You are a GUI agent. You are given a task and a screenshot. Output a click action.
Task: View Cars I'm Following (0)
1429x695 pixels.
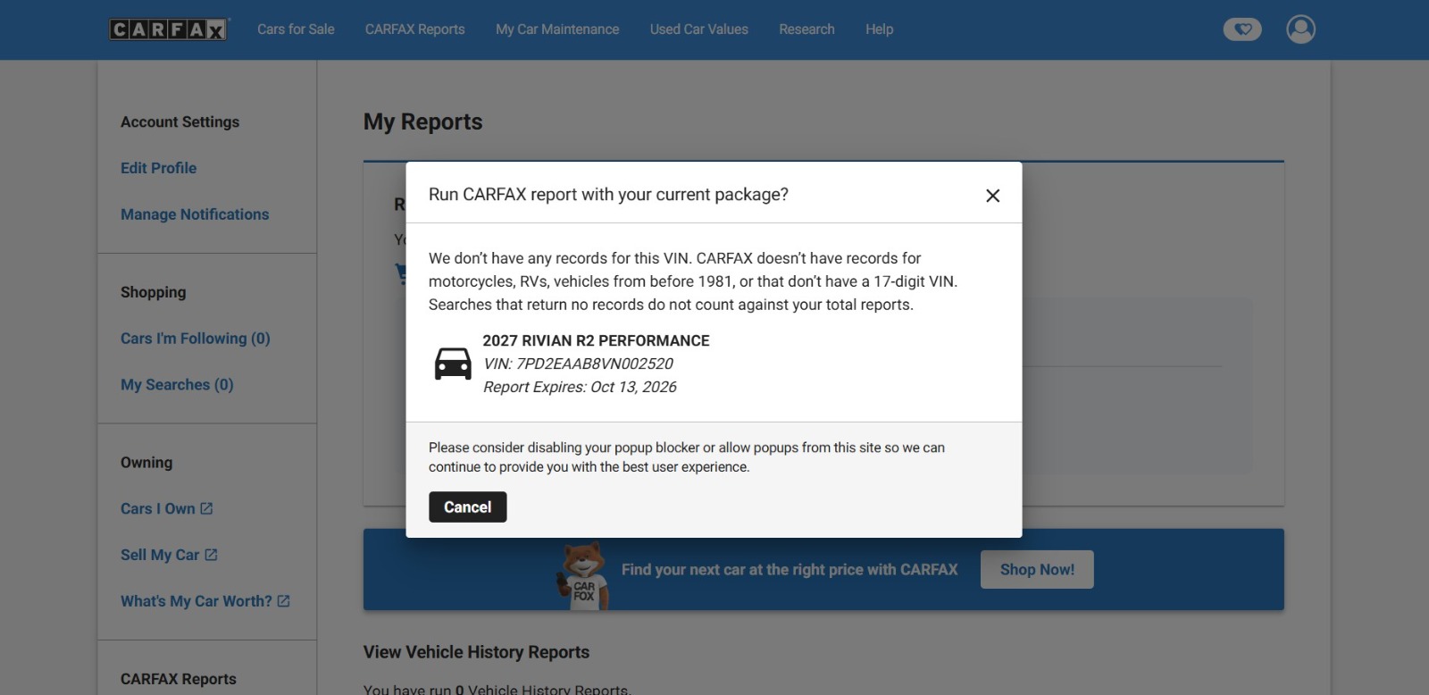pos(196,339)
